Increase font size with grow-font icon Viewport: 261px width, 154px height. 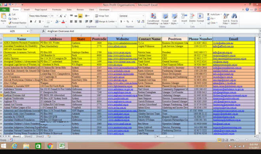click(x=61, y=16)
